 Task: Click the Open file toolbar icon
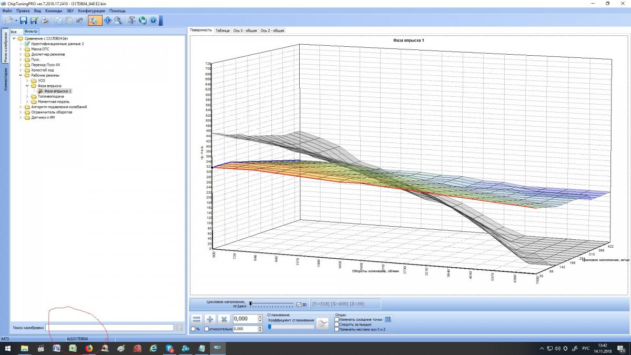[x=9, y=21]
